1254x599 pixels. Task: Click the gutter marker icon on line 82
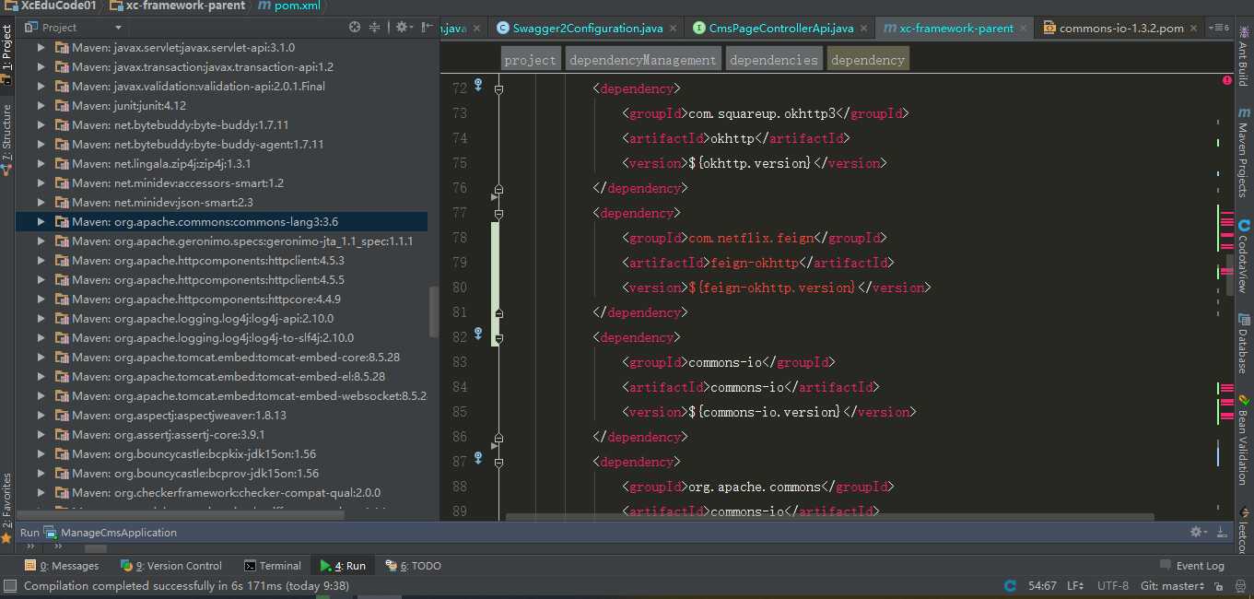(x=477, y=334)
